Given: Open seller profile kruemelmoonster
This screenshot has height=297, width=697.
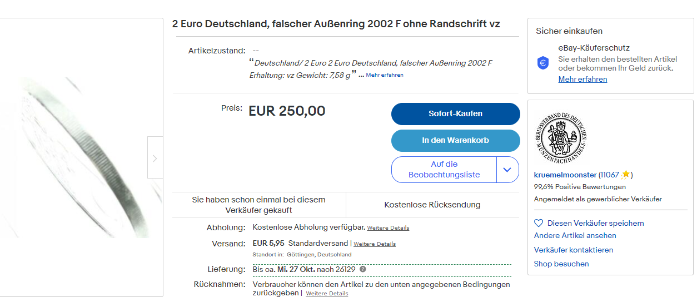Looking at the screenshot, I should point(565,175).
